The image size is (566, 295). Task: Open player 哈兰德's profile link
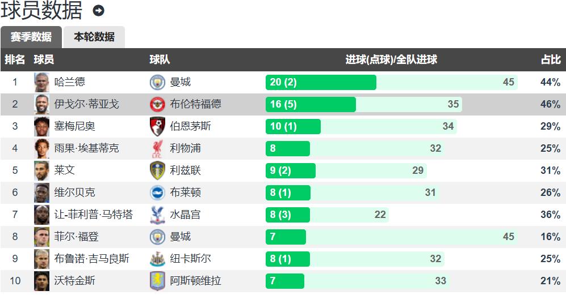(x=70, y=82)
